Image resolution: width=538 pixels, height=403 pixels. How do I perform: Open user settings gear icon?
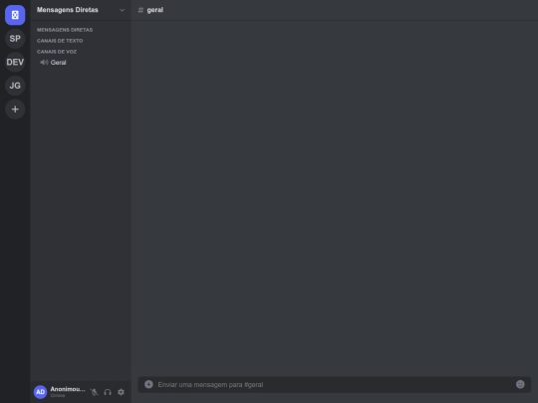click(x=121, y=392)
